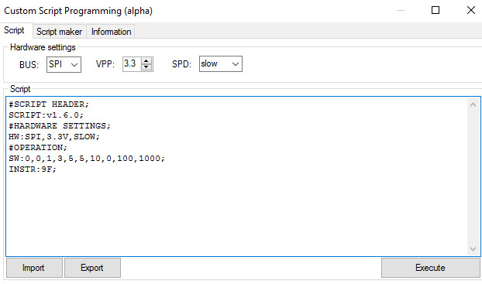Click the line 'SCRIPT:v1.6.0;'
This screenshot has height=284, width=482.
click(x=46, y=115)
